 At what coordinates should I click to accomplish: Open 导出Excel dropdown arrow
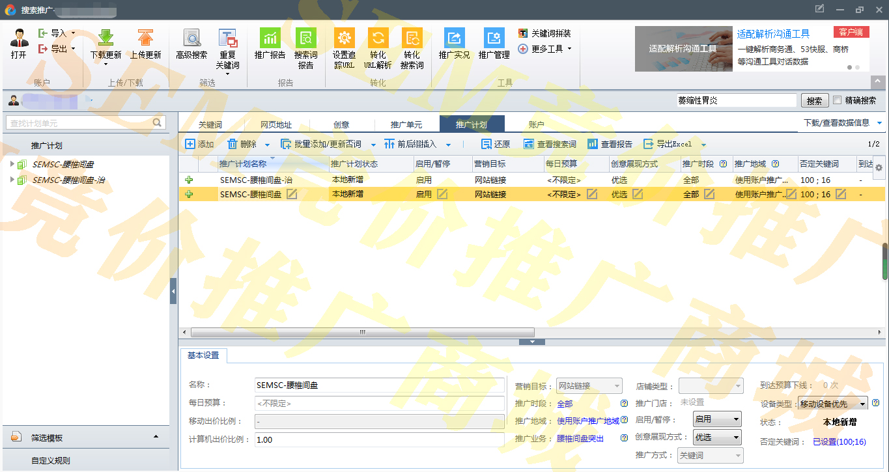[x=703, y=145]
